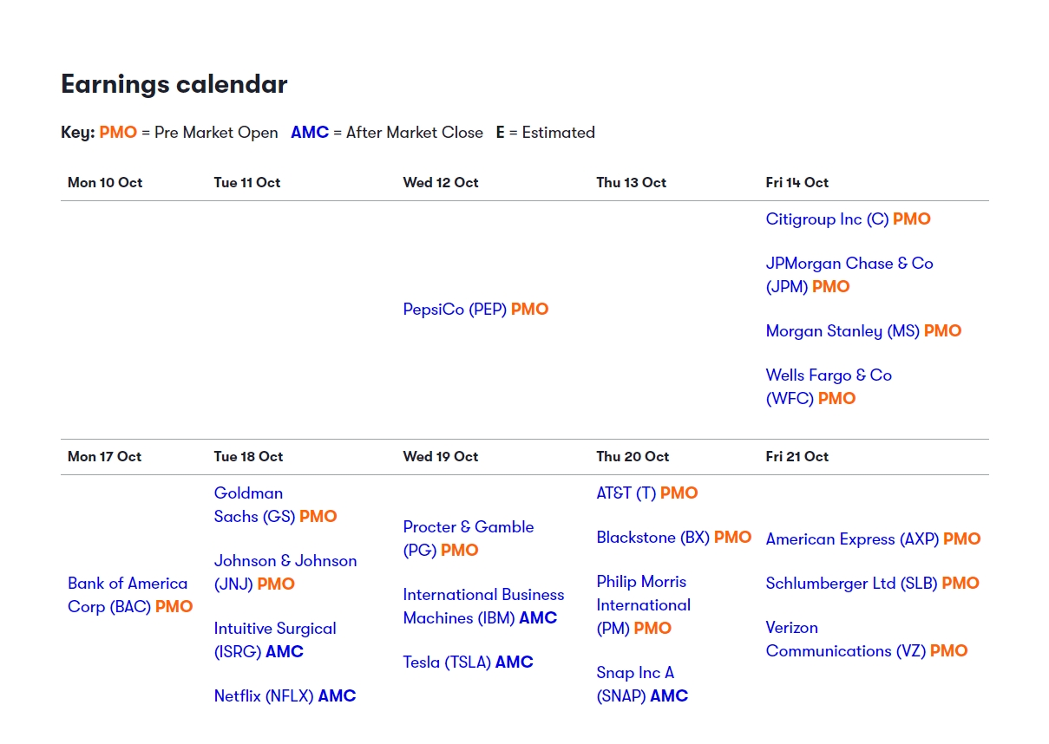Viewport: 1049px width, 744px height.
Task: Open the Goldman Sachs (GS) link
Action: (x=248, y=493)
